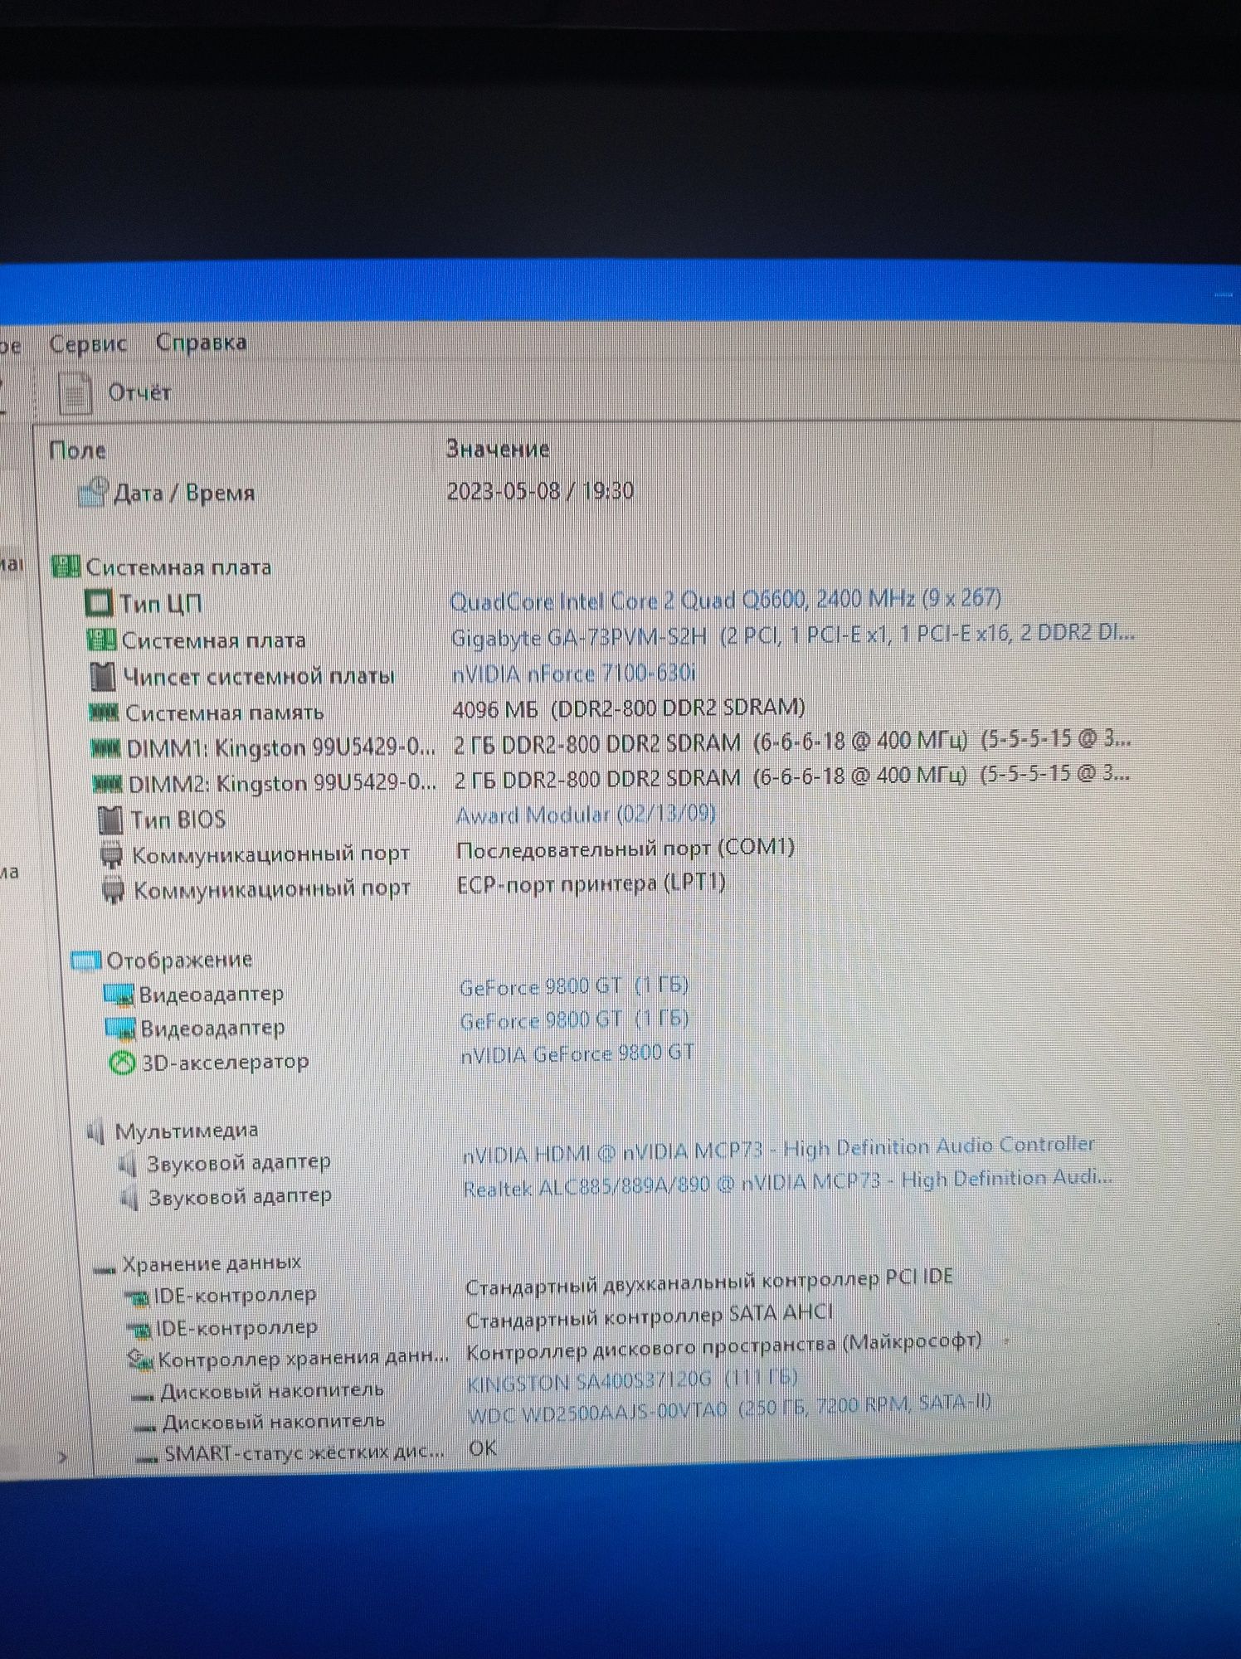Open the WDC WD2500AAJS-00VTA0 link
Image resolution: width=1241 pixels, height=1659 pixels.
(x=730, y=1409)
